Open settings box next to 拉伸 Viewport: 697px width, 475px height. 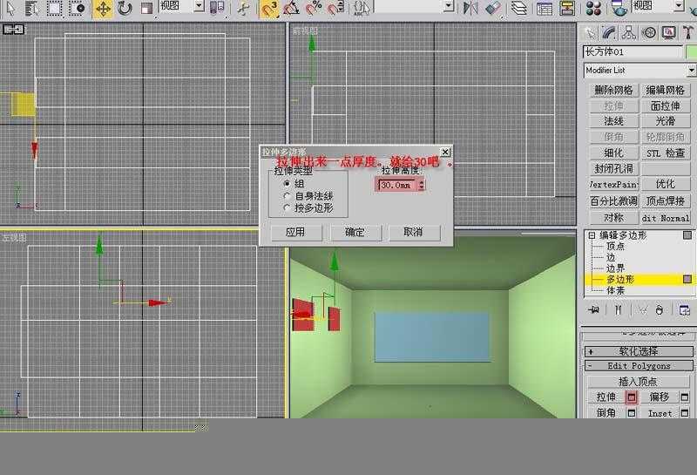[x=631, y=397]
